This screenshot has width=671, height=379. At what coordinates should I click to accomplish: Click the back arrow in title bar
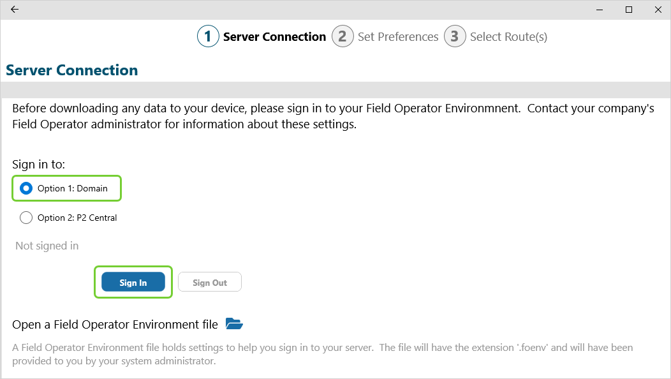click(x=15, y=10)
